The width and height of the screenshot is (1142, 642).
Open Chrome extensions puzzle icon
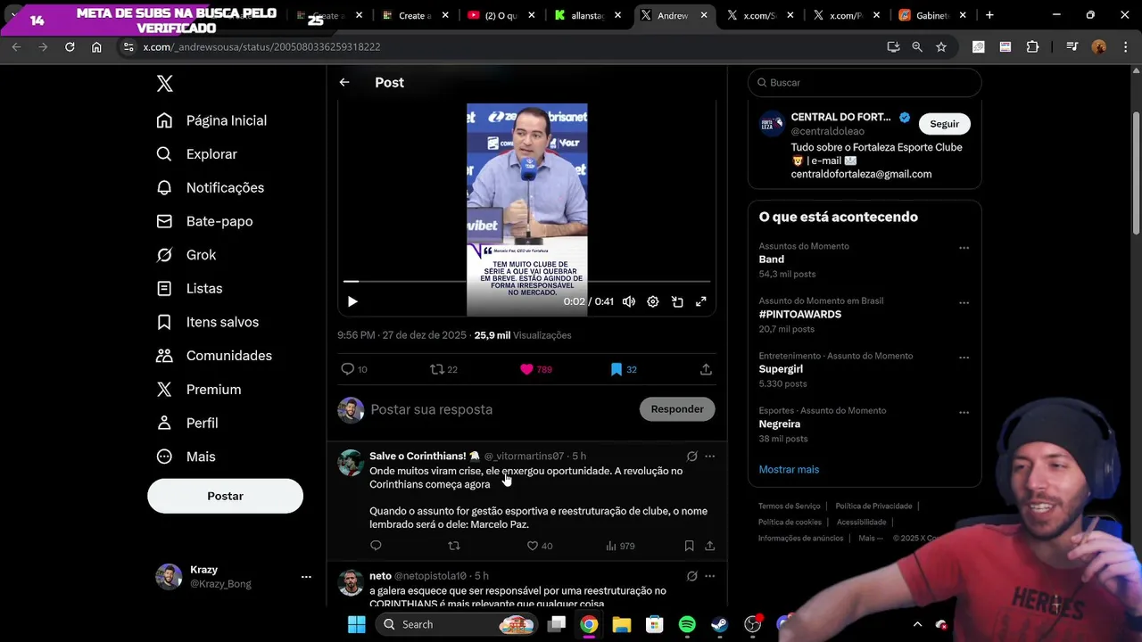[1033, 46]
